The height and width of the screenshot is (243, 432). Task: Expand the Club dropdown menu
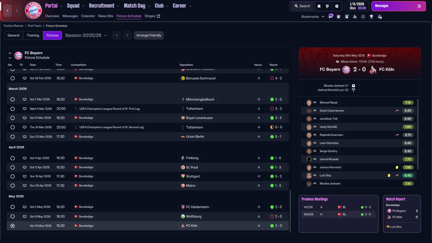pyautogui.click(x=167, y=6)
